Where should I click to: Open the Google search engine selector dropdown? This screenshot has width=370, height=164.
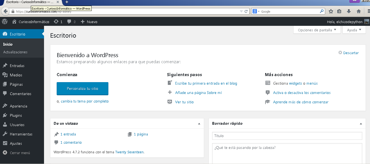coord(256,11)
